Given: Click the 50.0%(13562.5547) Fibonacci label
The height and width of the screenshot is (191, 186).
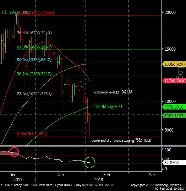Looking at the screenshot, I should [x=34, y=60].
